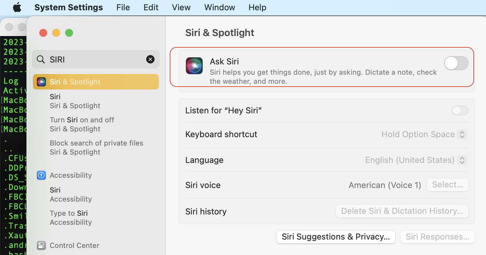Select the Control Center category in sidebar
Image resolution: width=486 pixels, height=255 pixels.
pyautogui.click(x=75, y=245)
